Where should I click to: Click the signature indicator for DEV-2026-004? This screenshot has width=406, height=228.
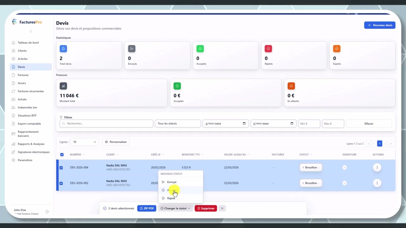tap(345, 168)
